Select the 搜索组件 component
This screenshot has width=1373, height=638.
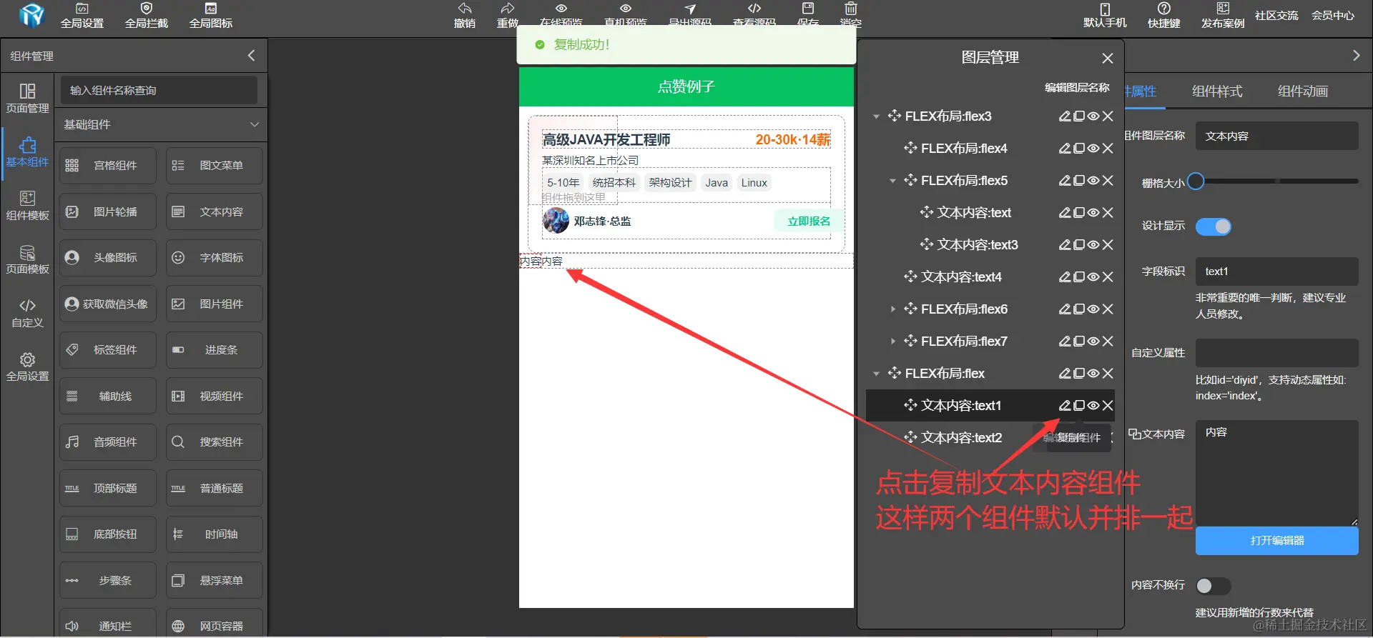[x=215, y=442]
